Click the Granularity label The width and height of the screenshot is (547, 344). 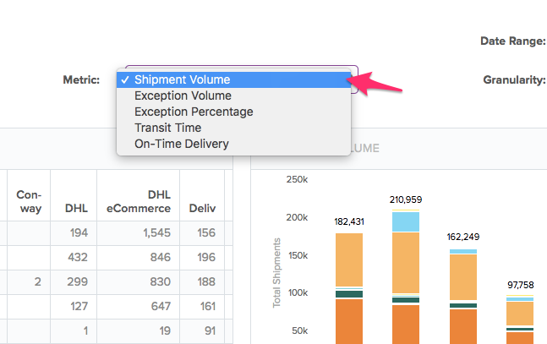[x=514, y=80]
